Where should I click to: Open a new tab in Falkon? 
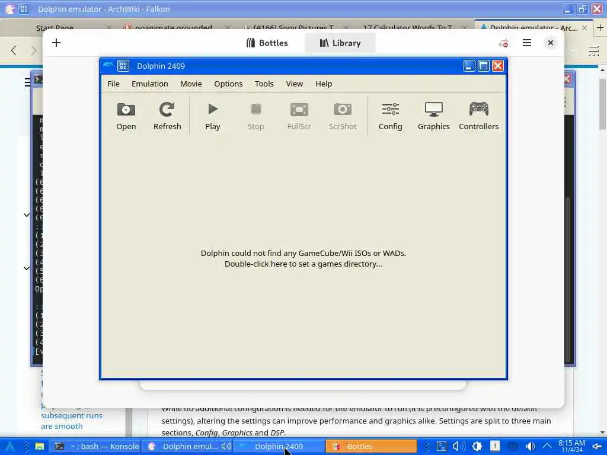[x=600, y=27]
